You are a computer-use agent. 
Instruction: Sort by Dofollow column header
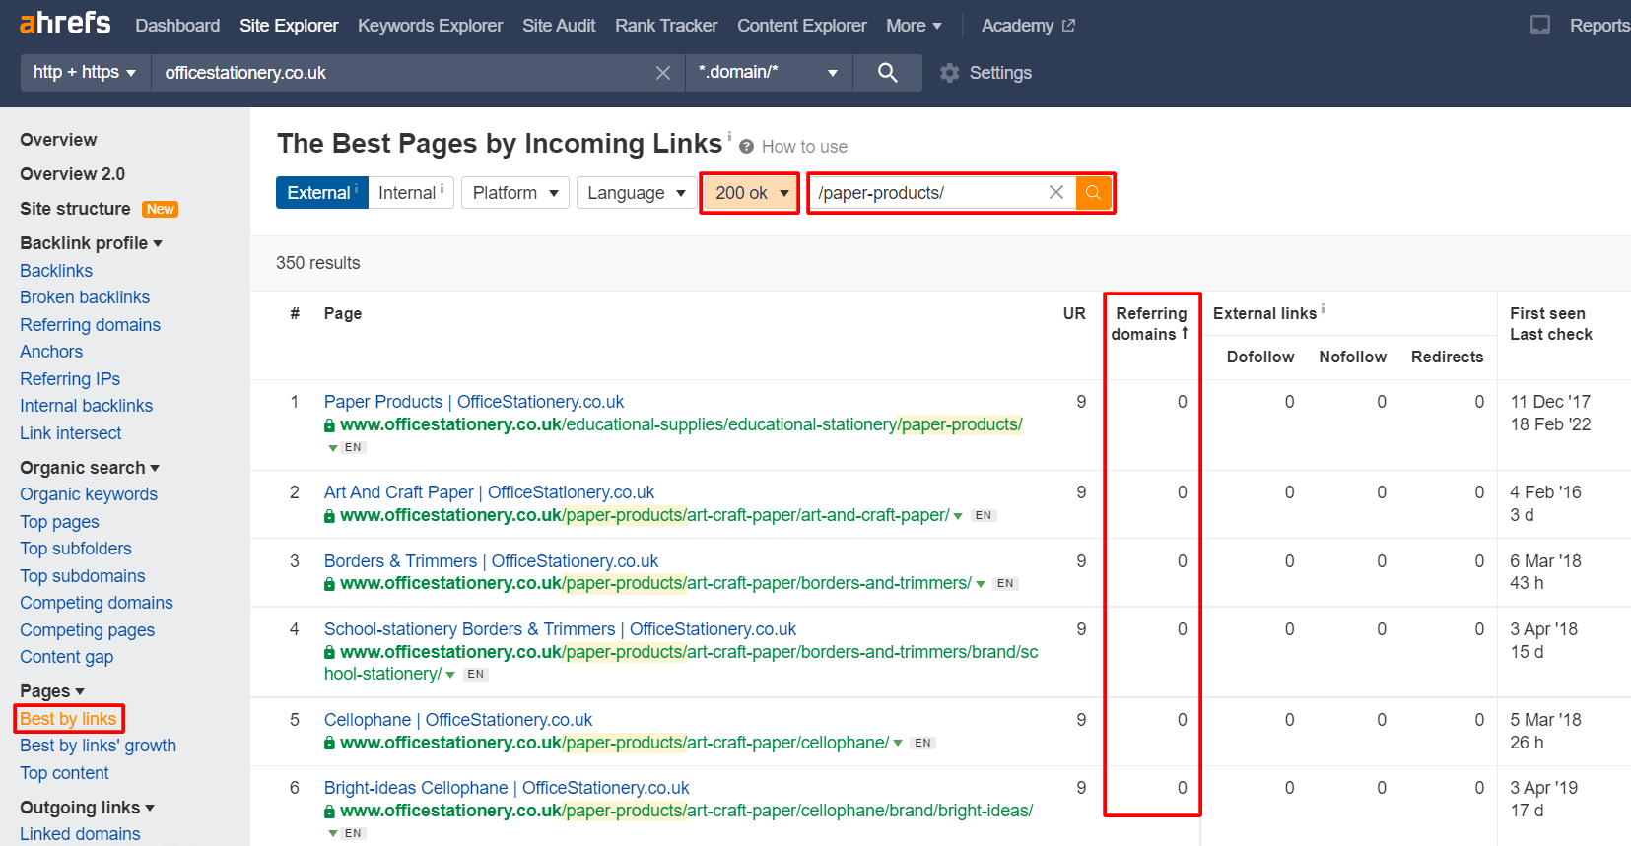[x=1260, y=357]
